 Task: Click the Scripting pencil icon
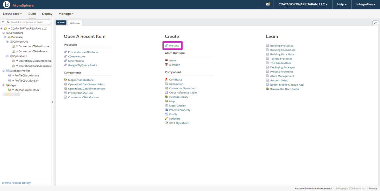166,119
